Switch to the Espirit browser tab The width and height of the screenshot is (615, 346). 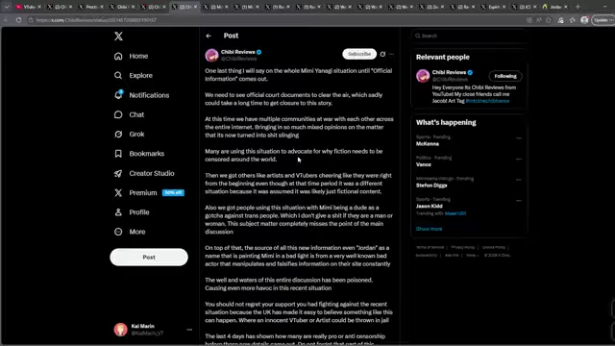pos(492,7)
